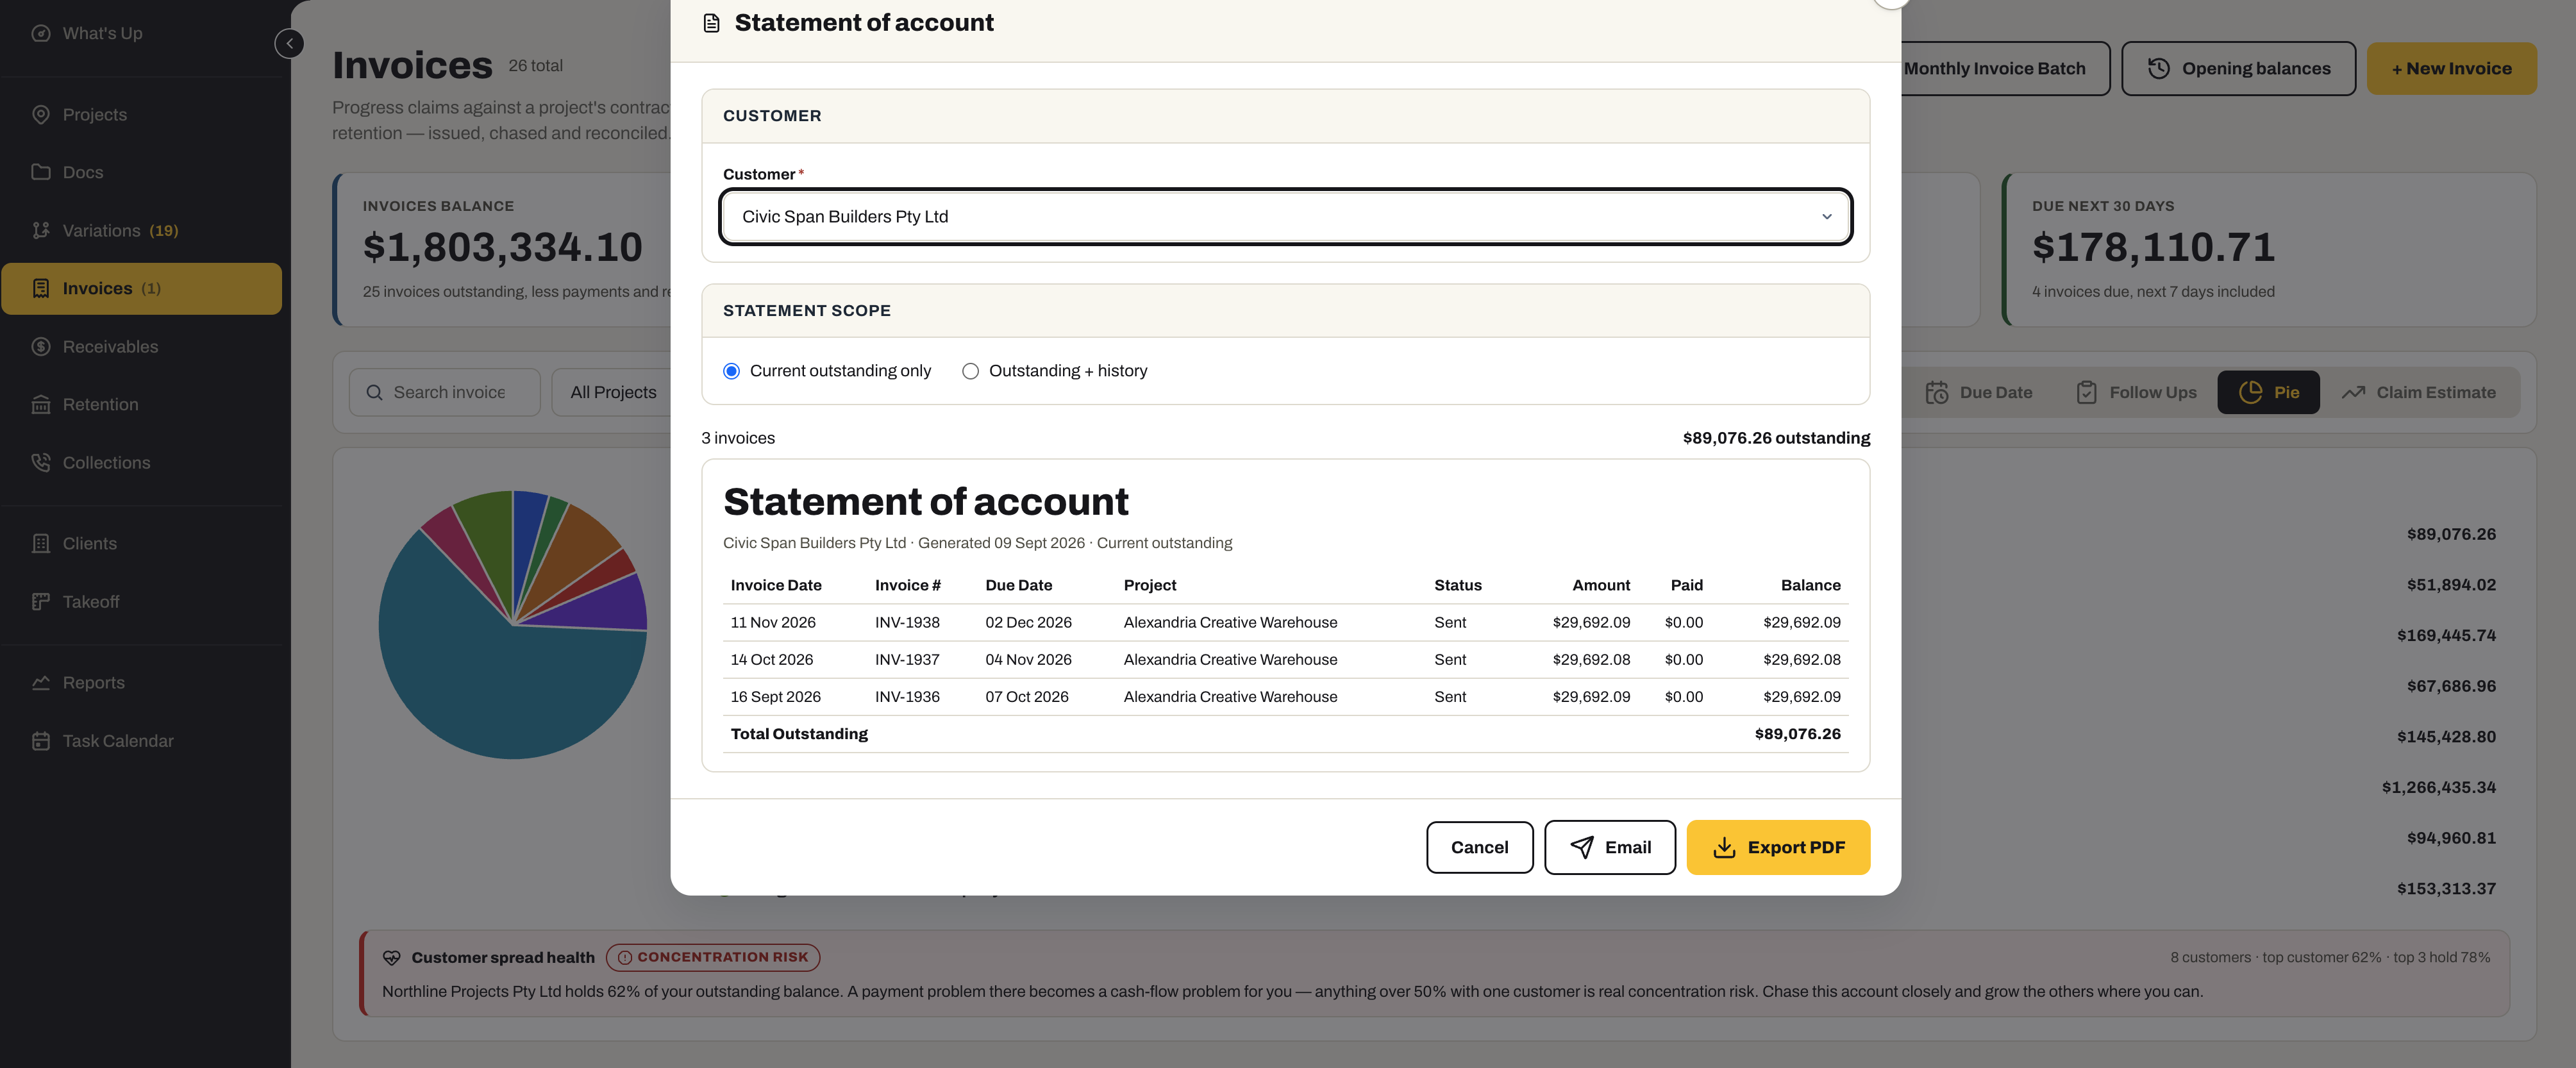This screenshot has width=2576, height=1068.
Task: Click the Customer spread health heart icon
Action: (392, 958)
